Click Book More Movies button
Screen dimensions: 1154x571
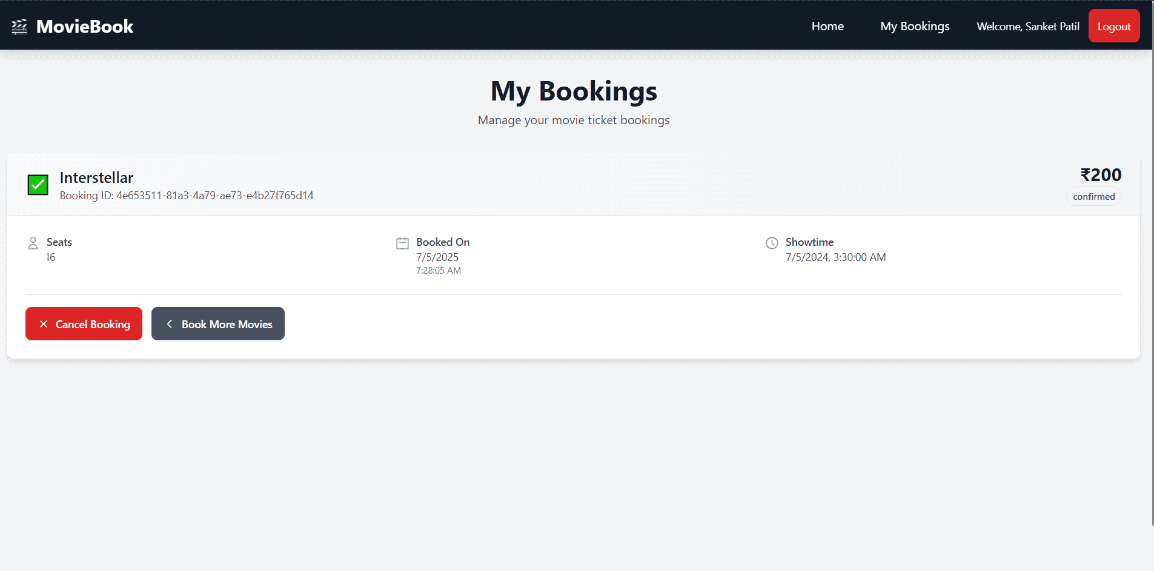[218, 324]
